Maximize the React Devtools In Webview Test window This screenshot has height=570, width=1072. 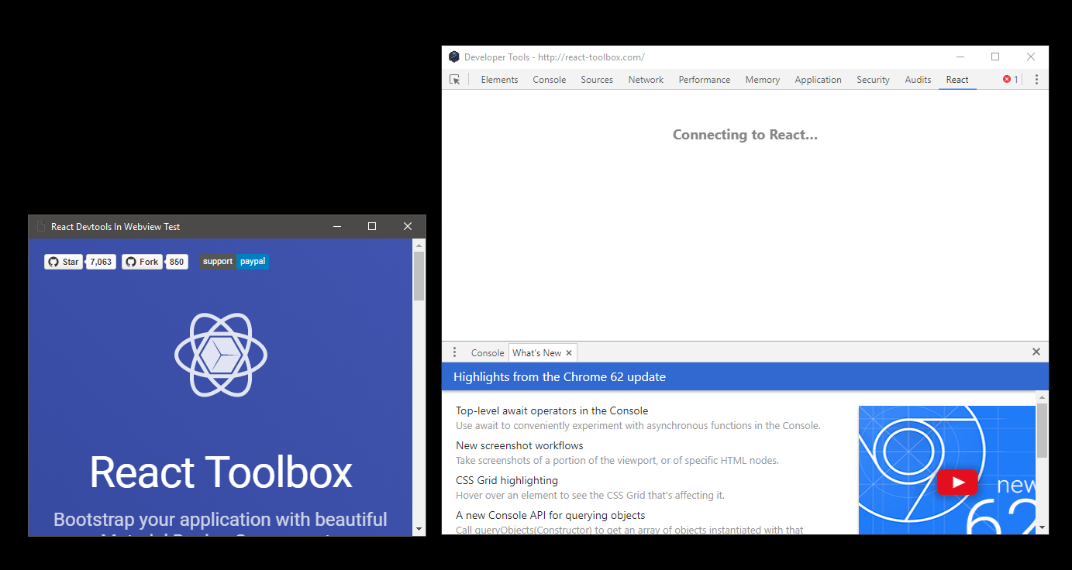372,226
